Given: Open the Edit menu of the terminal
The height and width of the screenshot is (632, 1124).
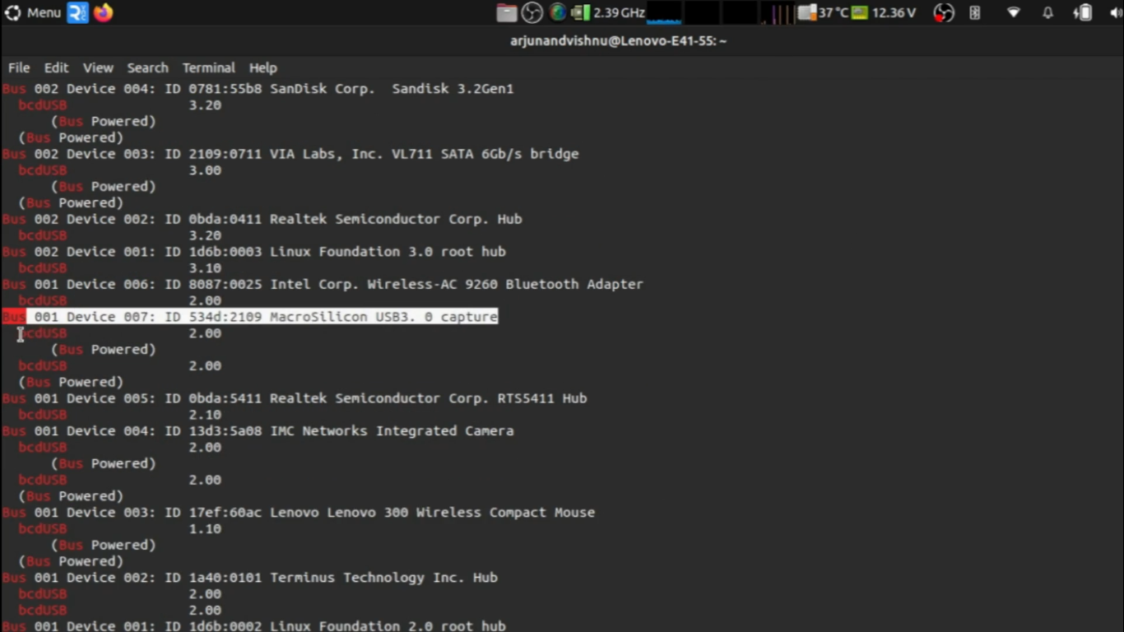Looking at the screenshot, I should pos(55,67).
